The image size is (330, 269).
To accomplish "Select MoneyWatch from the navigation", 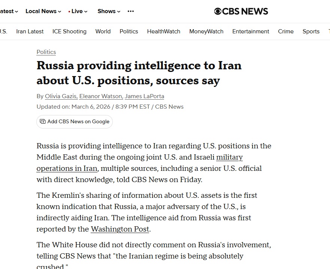I will pos(206,31).
